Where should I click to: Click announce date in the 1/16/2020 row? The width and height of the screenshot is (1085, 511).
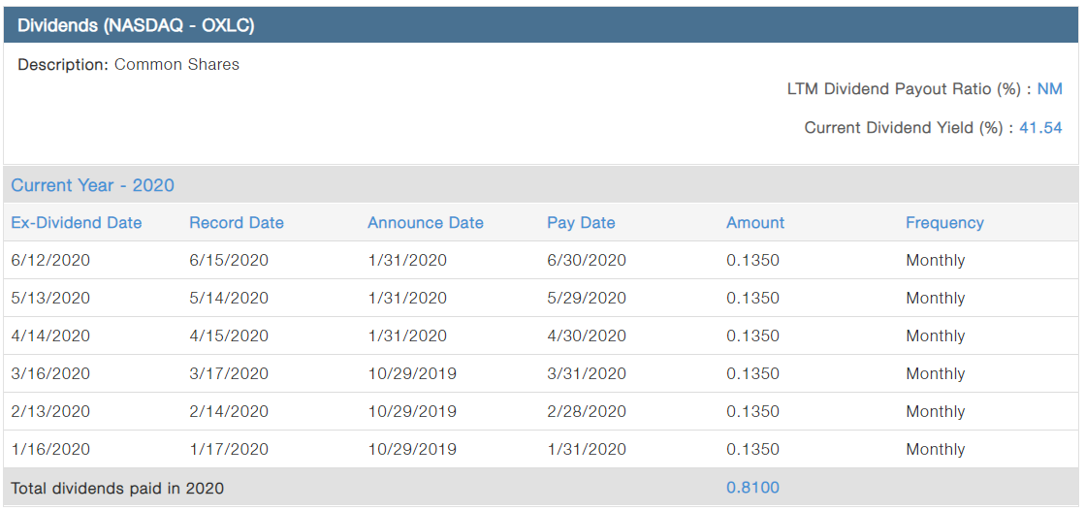coord(412,449)
